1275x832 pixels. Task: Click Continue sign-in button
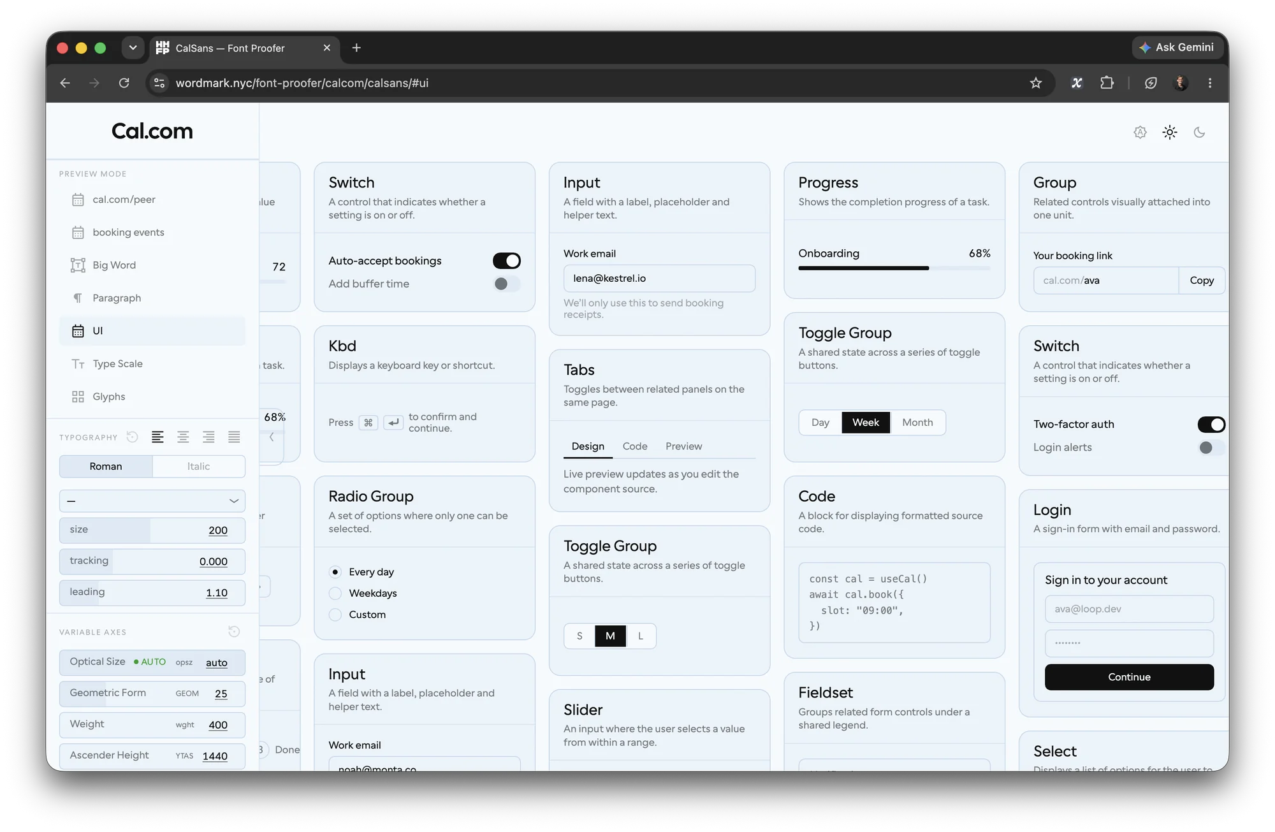(1129, 677)
